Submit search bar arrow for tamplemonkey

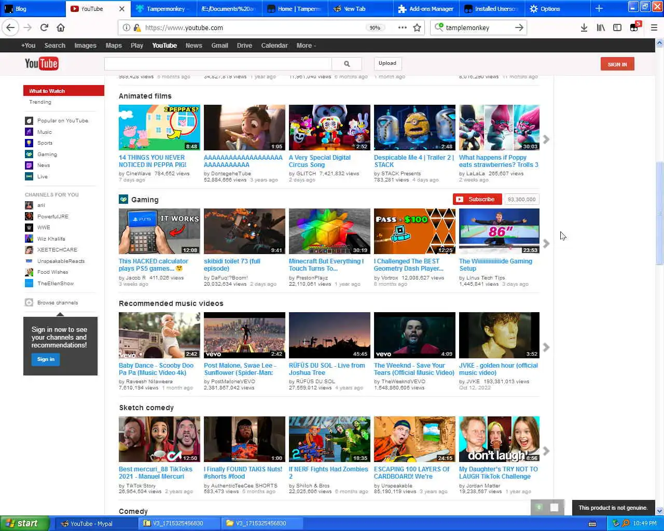pyautogui.click(x=519, y=27)
